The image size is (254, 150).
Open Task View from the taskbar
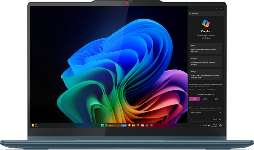coord(129,125)
